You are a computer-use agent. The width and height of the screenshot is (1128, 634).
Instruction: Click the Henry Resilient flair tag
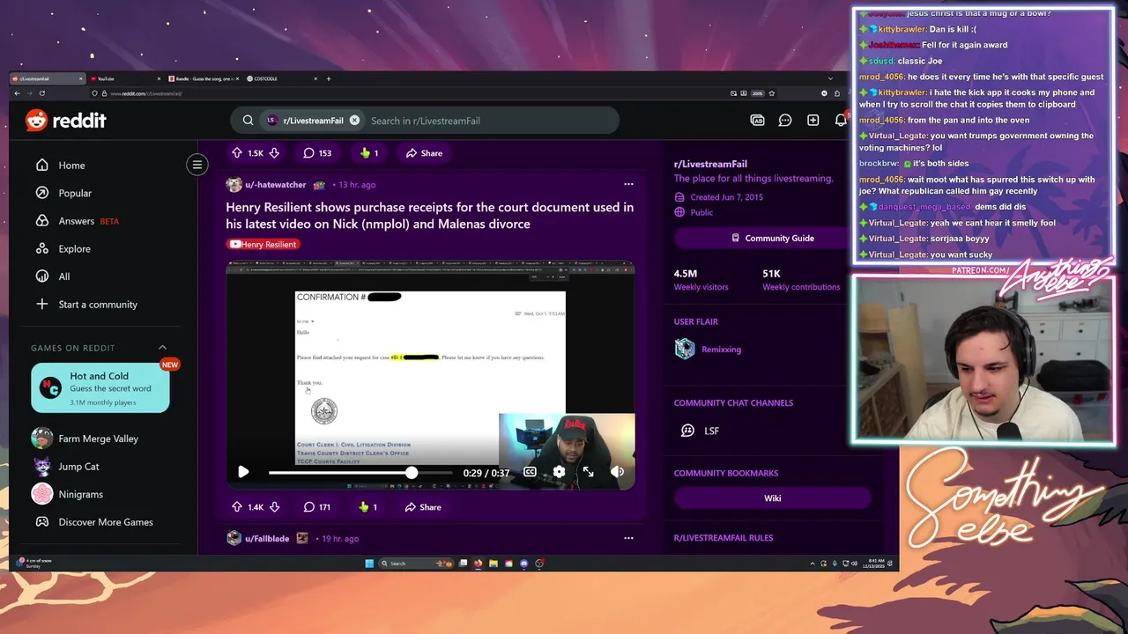coord(263,244)
